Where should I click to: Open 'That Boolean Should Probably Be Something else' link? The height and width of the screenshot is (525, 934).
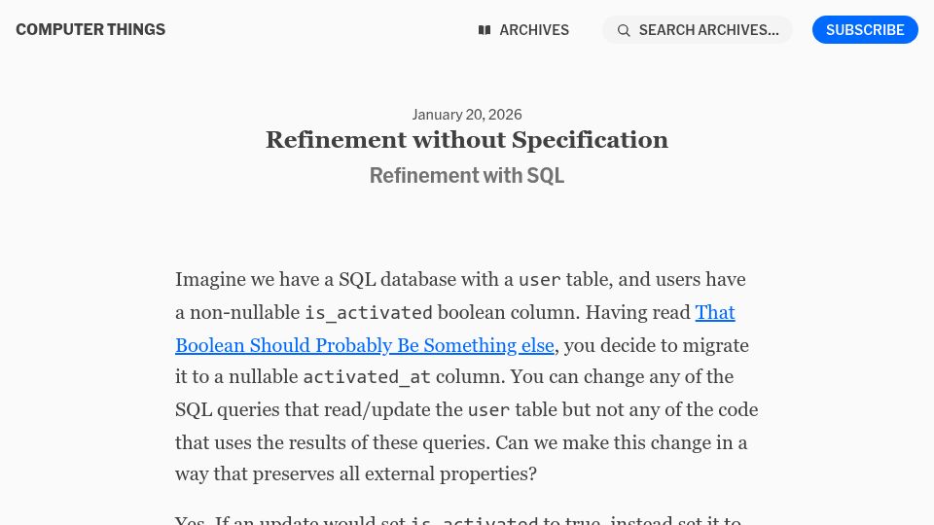pyautogui.click(x=365, y=345)
